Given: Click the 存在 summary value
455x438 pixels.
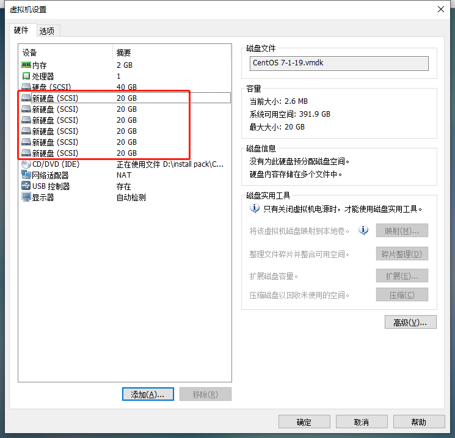Looking at the screenshot, I should pyautogui.click(x=124, y=186).
